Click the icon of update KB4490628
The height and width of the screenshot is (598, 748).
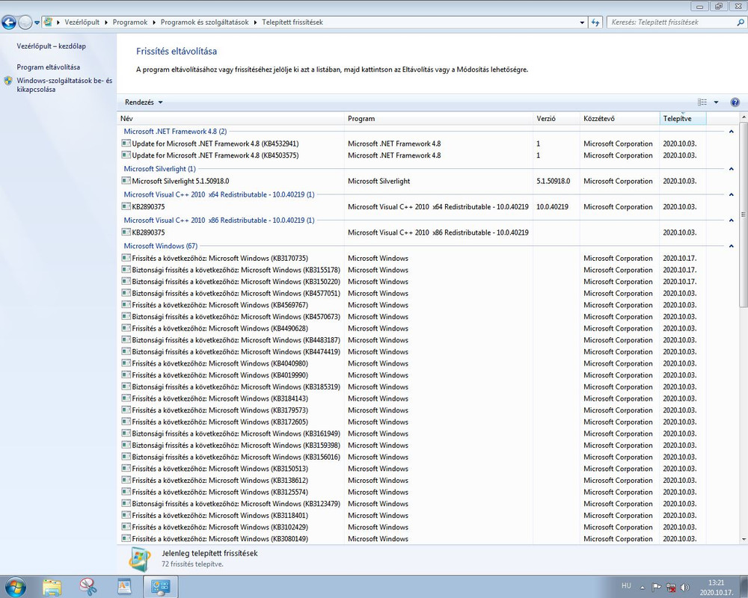click(x=126, y=328)
